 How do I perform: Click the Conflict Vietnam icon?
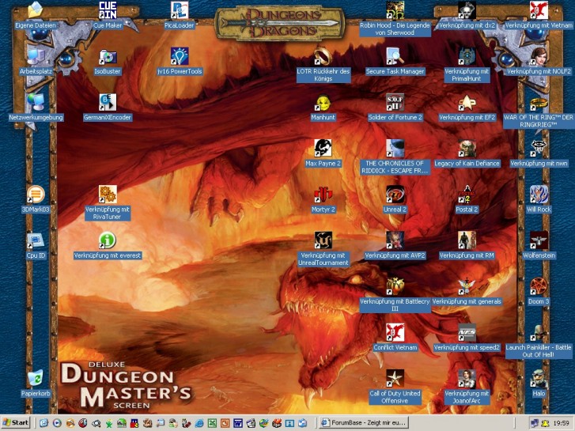click(x=395, y=332)
